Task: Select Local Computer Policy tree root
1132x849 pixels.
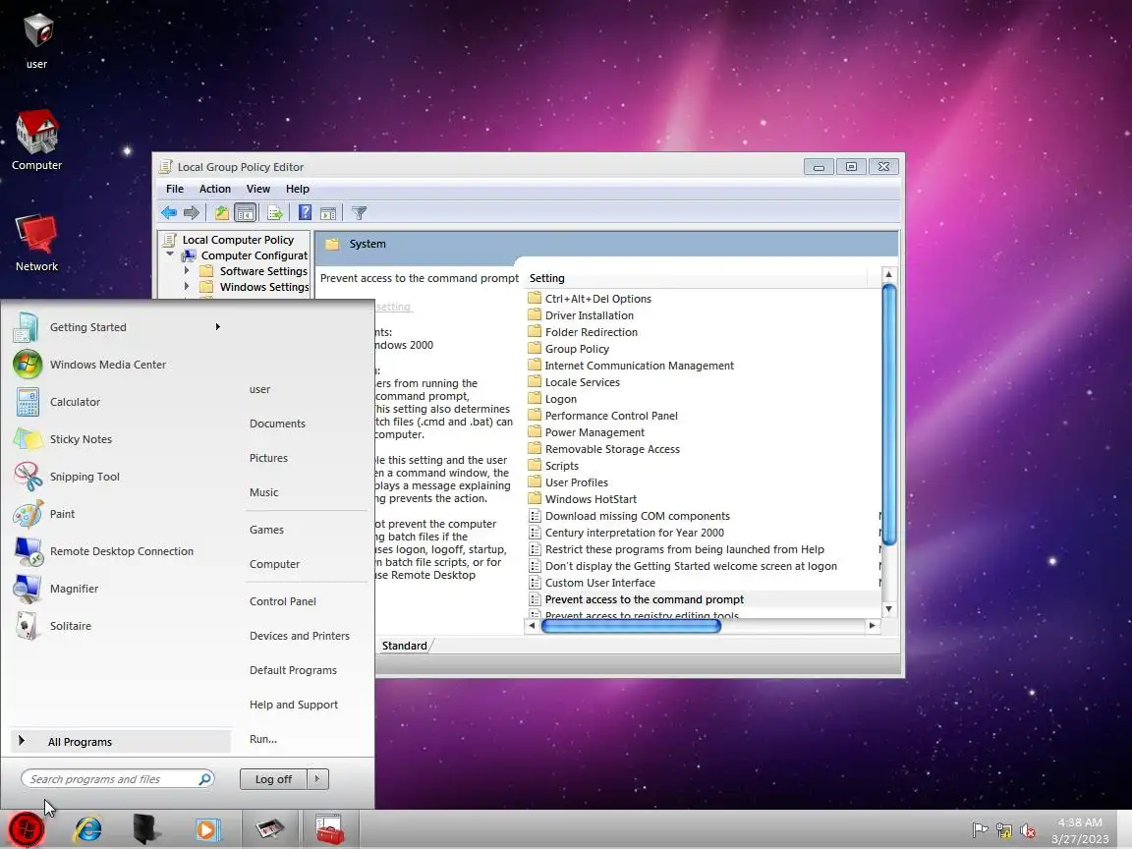Action: 238,240
